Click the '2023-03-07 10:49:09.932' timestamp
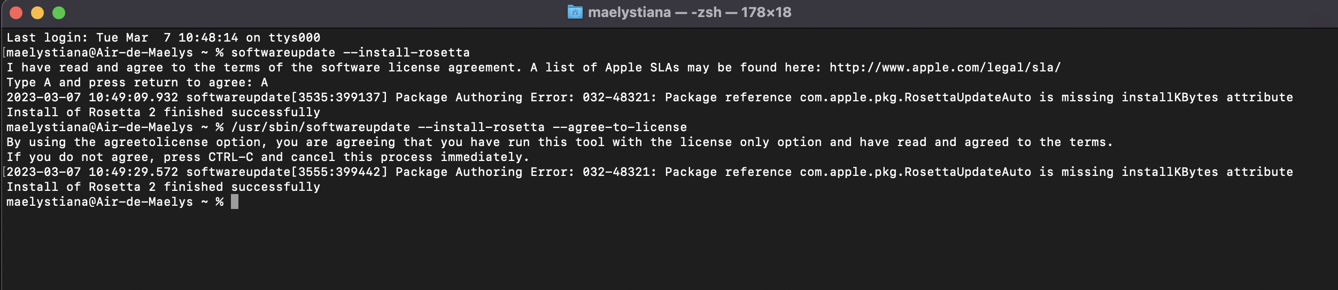This screenshot has height=290, width=1338. (92, 97)
